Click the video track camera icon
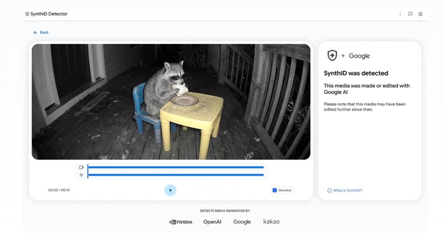The height and width of the screenshot is (233, 444). [x=81, y=167]
